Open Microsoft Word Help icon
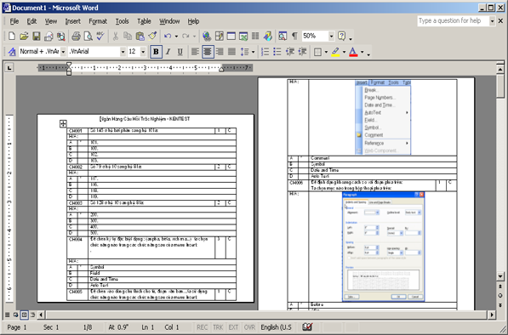The image size is (508, 335). [x=341, y=36]
